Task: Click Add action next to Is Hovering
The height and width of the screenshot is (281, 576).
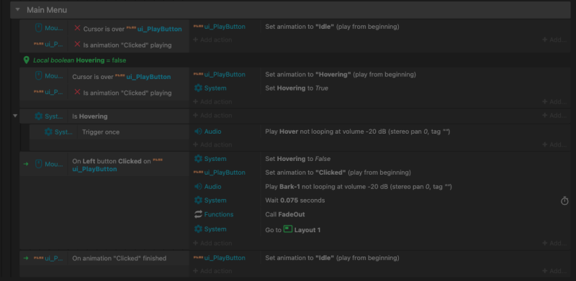Action: tap(212, 116)
